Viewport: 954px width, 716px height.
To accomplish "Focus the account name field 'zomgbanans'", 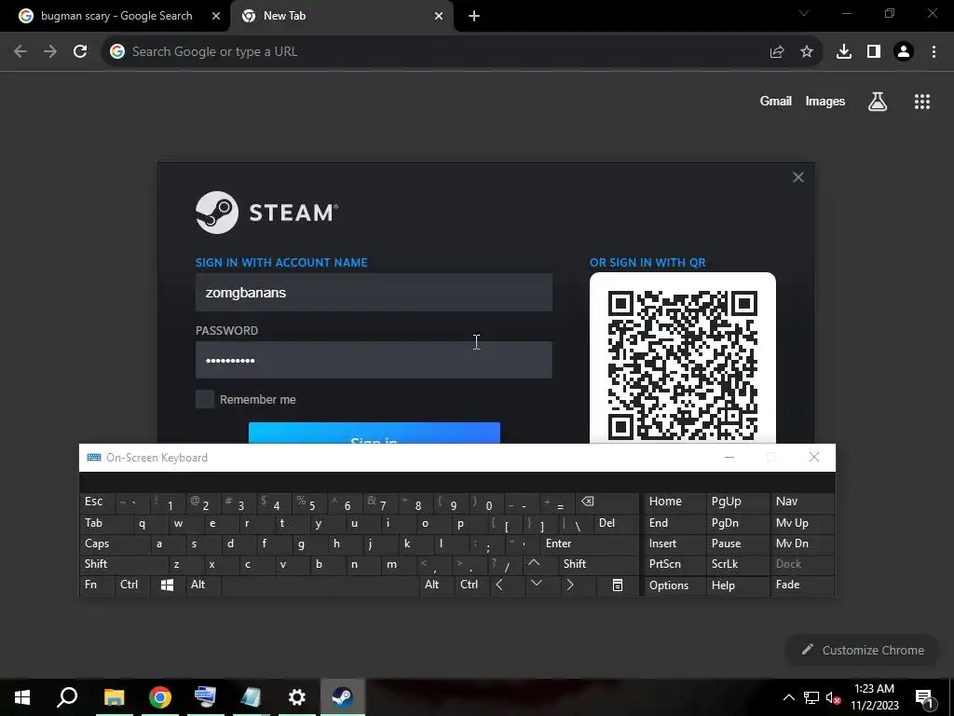I will coord(375,293).
